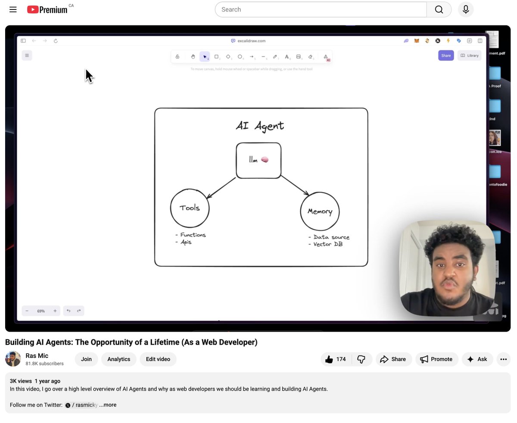Screen dimensions: 517x423
Task: Open the three-dot more actions menu
Action: pos(503,359)
